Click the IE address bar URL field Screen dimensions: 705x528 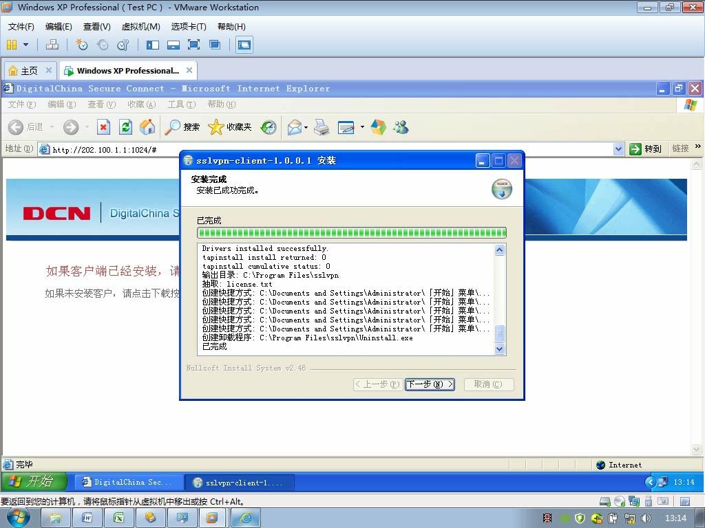[x=332, y=149]
